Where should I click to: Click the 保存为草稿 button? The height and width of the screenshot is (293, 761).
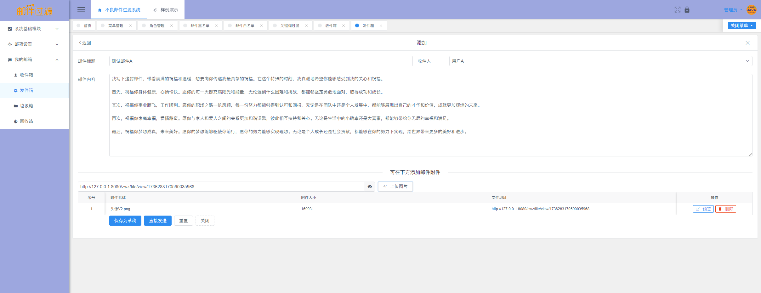tap(125, 221)
